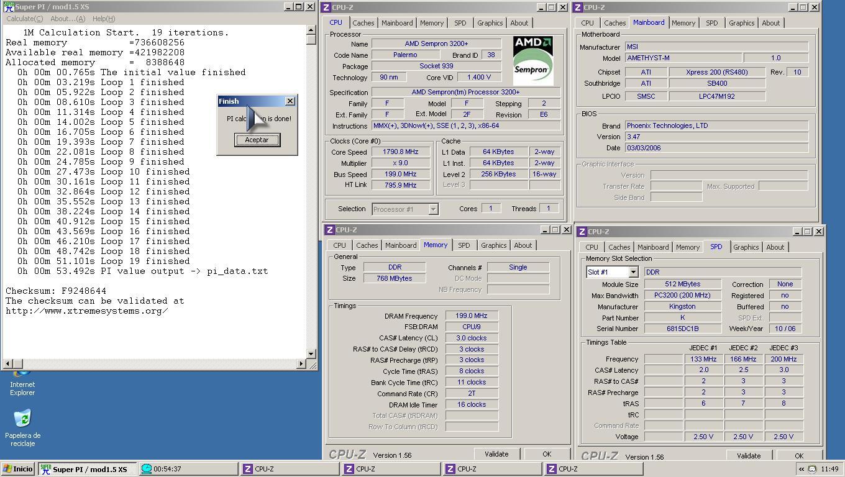This screenshot has height=477, width=845.
Task: Click the Serial Number 6815DC1B field
Action: click(682, 329)
